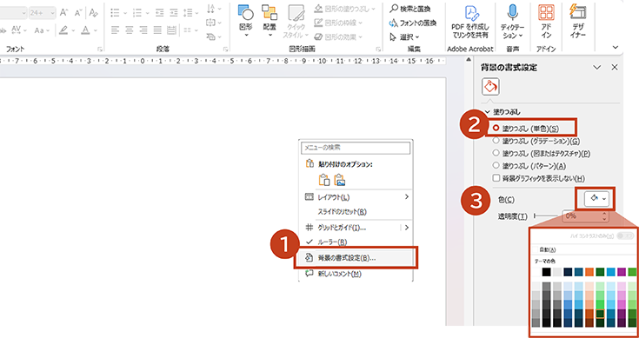Viewport: 639px width, 338px height.
Task: Increase the list indent level
Action: 174,13
